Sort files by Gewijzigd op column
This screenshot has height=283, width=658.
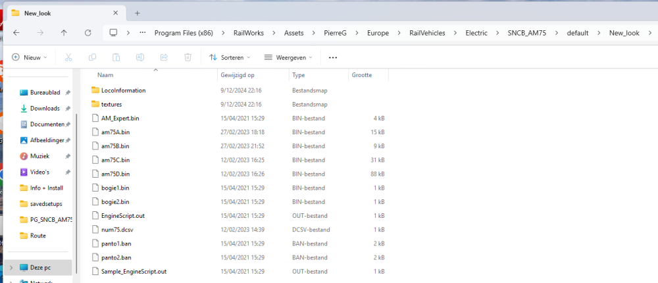point(237,75)
